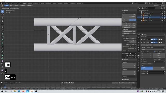Viewport: 166px width, 93px height.
Task: Adjust the Count slider field
Action: 153,49
